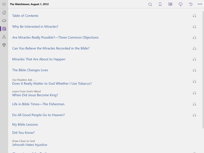Play audio for Are Miracles Really Possible?
204x153 pixels.
(x=194, y=38)
